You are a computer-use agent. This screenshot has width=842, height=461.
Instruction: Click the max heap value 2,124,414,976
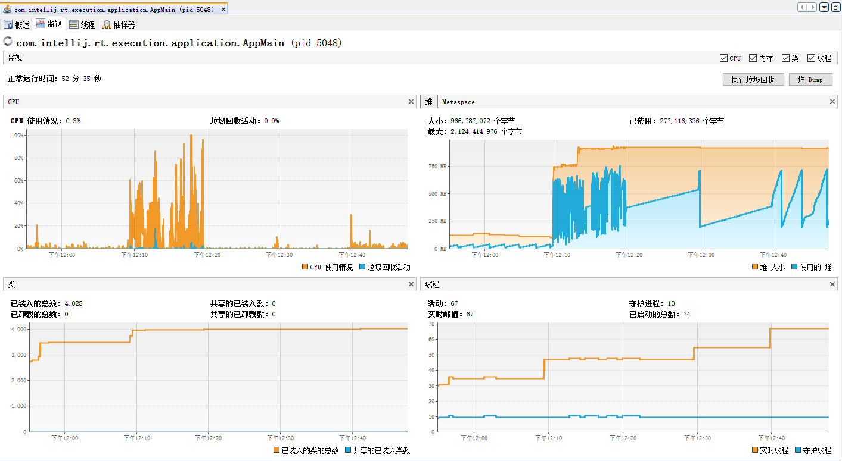click(474, 131)
